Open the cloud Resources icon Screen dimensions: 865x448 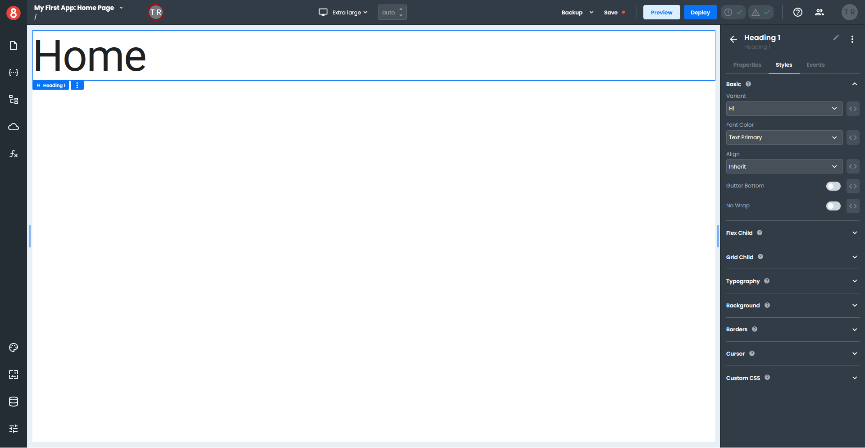pyautogui.click(x=14, y=127)
